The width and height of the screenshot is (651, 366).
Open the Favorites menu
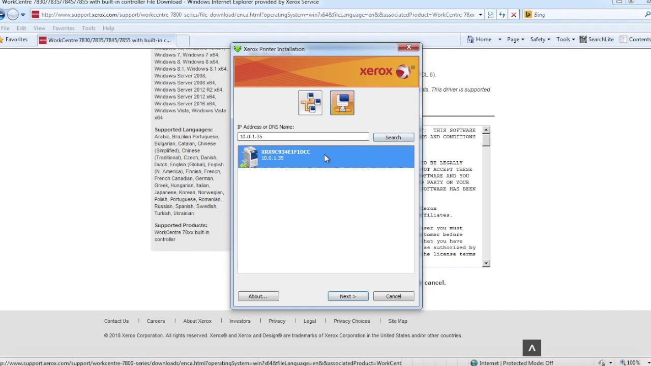pyautogui.click(x=64, y=28)
